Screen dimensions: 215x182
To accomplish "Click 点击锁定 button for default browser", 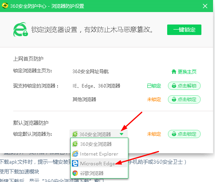I will coord(184,134).
